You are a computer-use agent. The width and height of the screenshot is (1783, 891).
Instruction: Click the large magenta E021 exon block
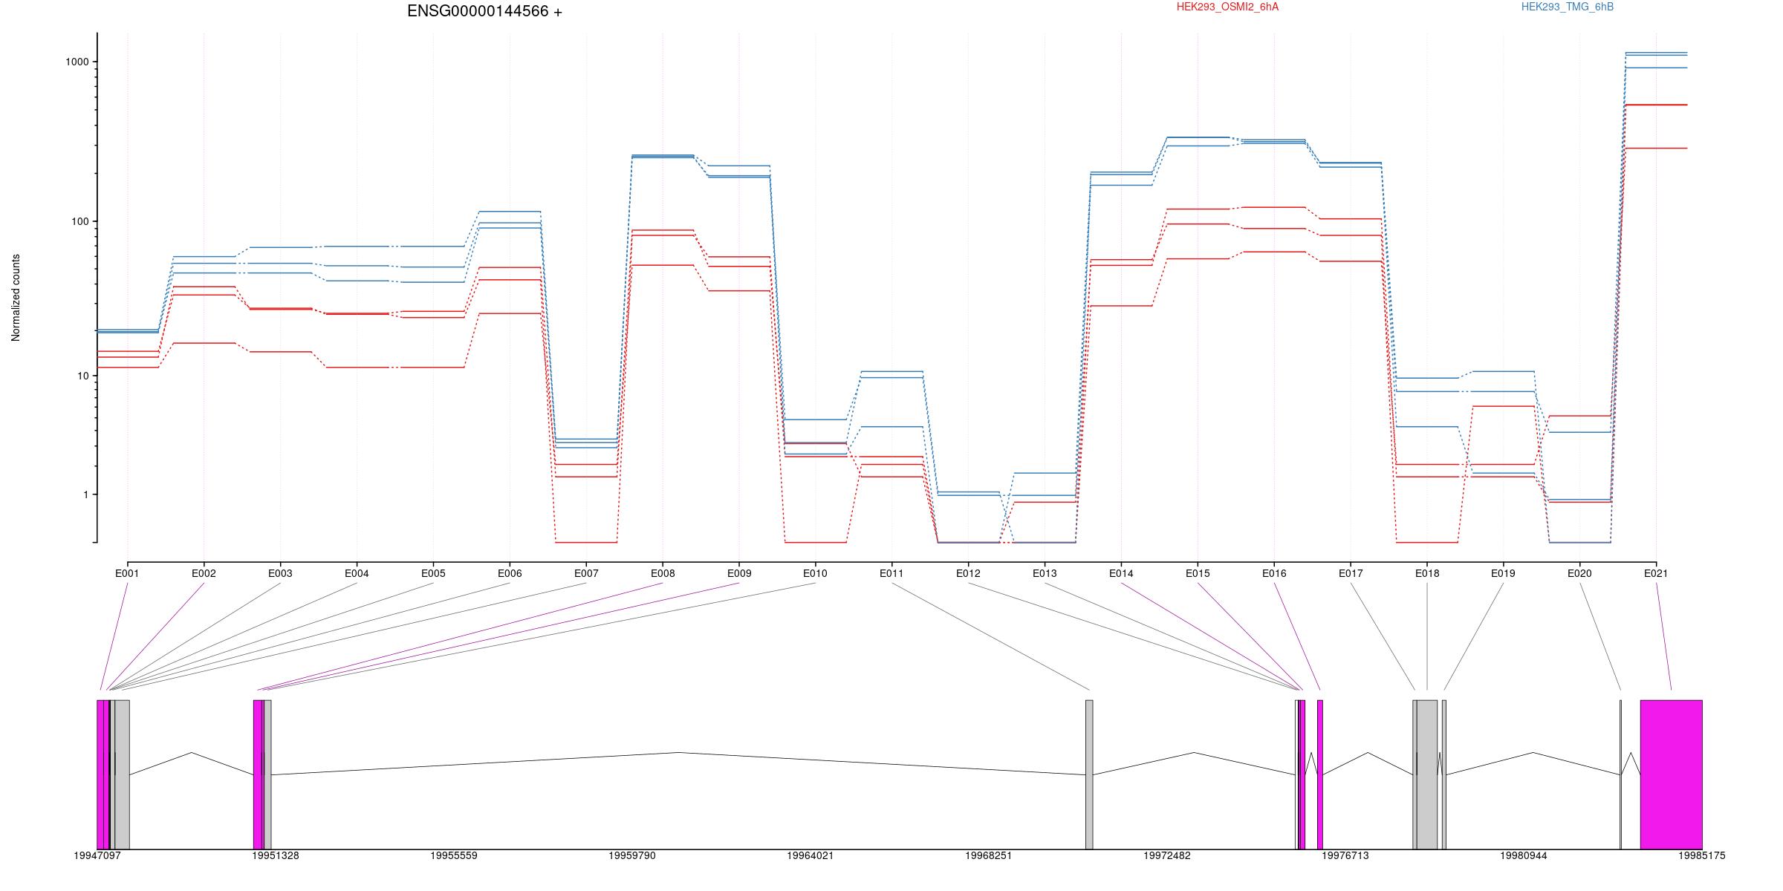click(x=1672, y=774)
